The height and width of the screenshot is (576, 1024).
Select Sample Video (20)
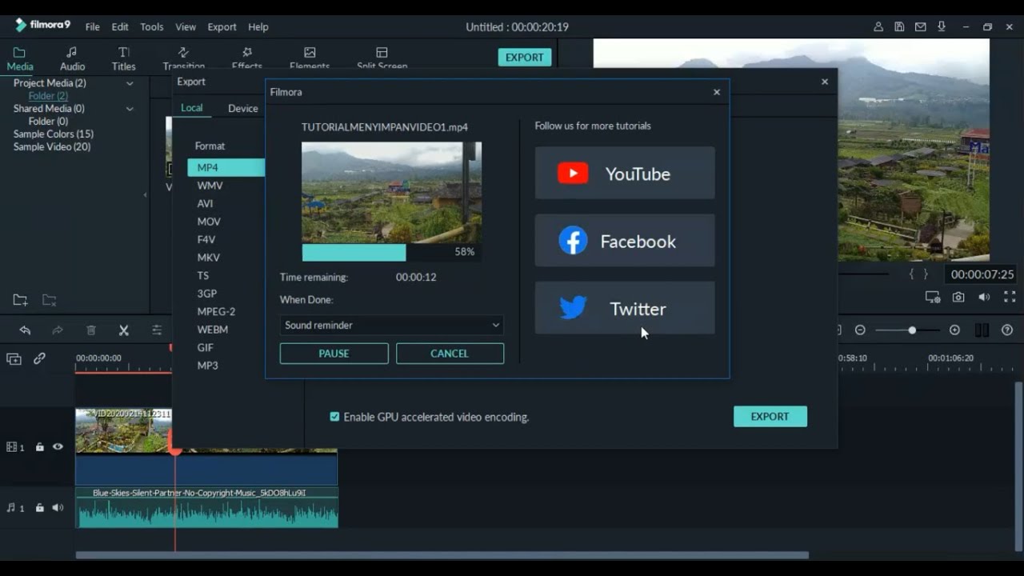(51, 147)
